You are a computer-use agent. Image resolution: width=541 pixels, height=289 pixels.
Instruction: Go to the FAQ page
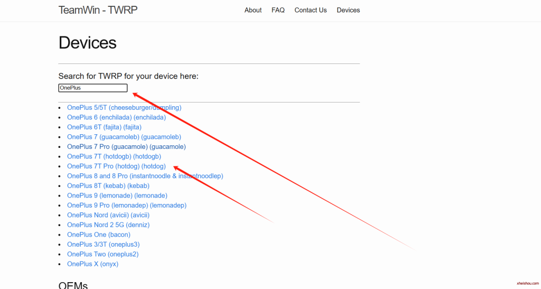click(x=278, y=11)
